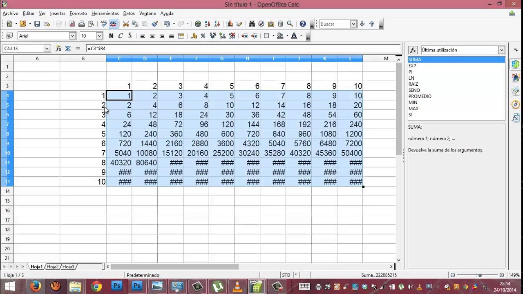The image size is (523, 294).
Task: Undo the last action
Action: [167, 24]
